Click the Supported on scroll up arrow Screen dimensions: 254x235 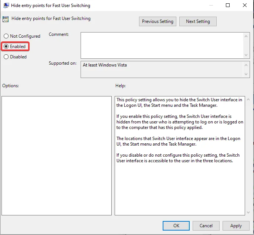click(246, 65)
